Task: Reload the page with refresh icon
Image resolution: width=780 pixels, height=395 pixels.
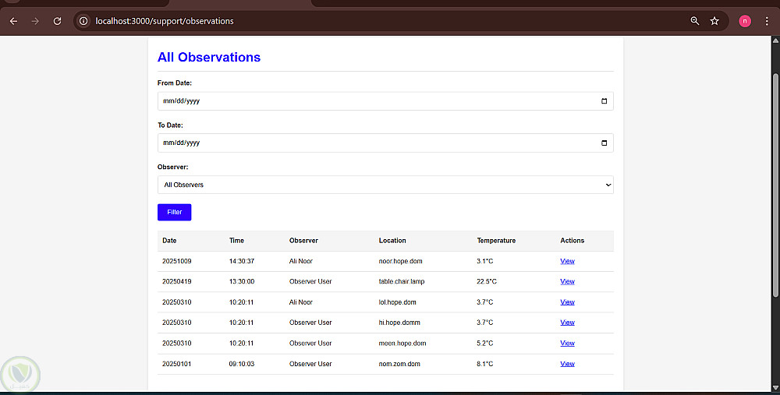Action: point(57,21)
